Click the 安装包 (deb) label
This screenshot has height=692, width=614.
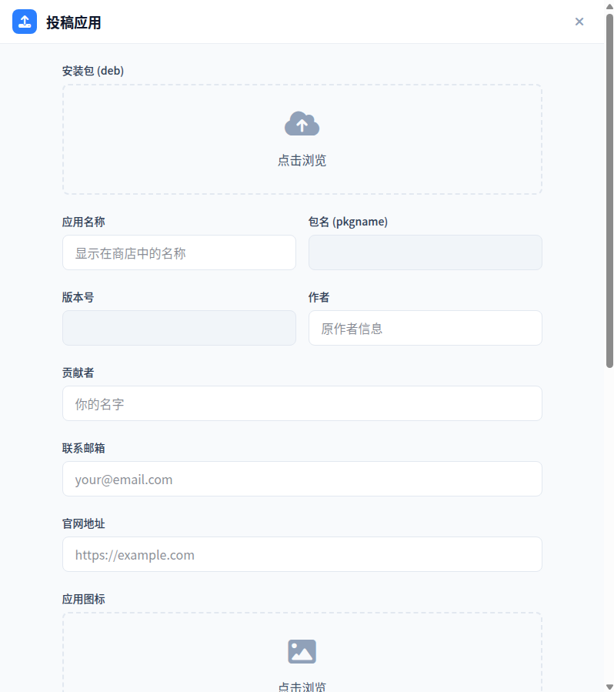click(92, 71)
